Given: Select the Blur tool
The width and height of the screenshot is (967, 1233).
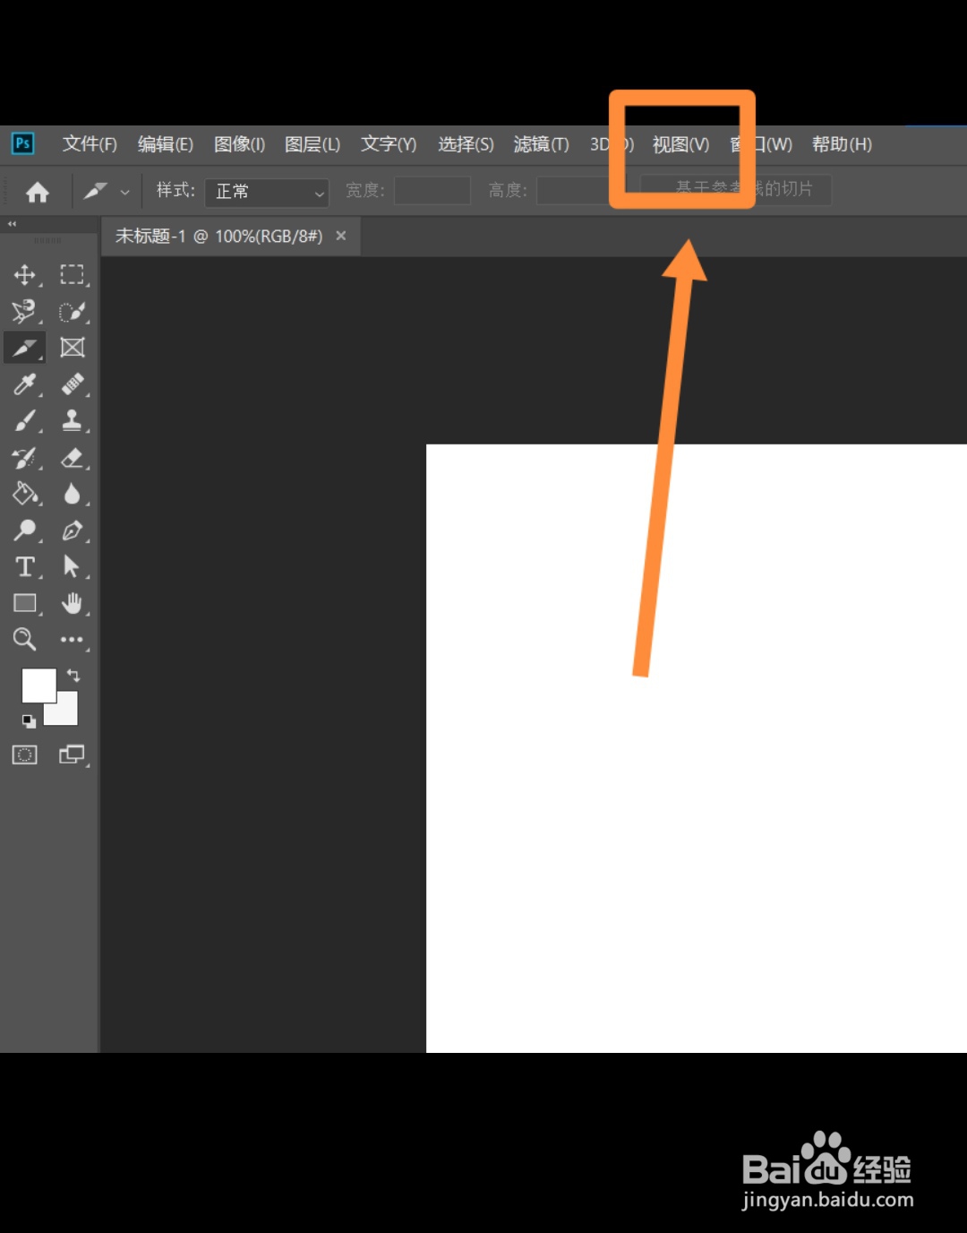Looking at the screenshot, I should click(x=73, y=494).
